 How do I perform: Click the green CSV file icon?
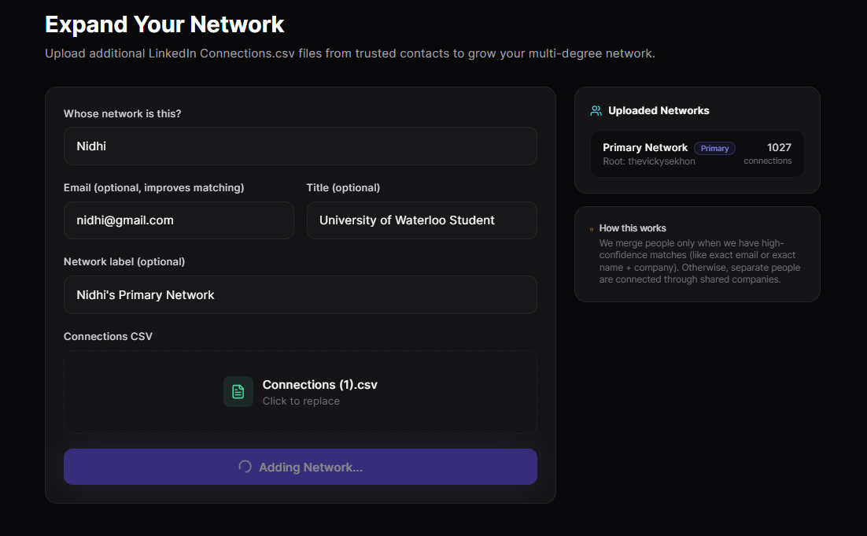point(238,391)
